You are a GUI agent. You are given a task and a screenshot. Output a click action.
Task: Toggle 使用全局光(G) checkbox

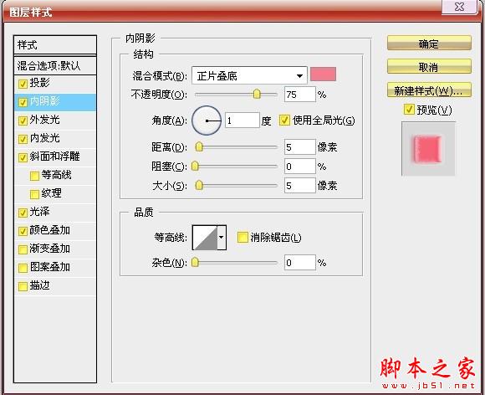(x=284, y=121)
